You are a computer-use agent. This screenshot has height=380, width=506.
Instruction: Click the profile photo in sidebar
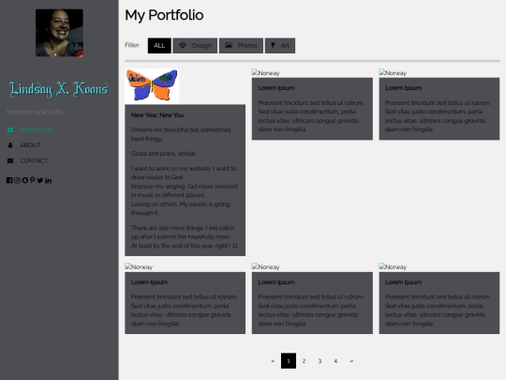[x=59, y=33]
